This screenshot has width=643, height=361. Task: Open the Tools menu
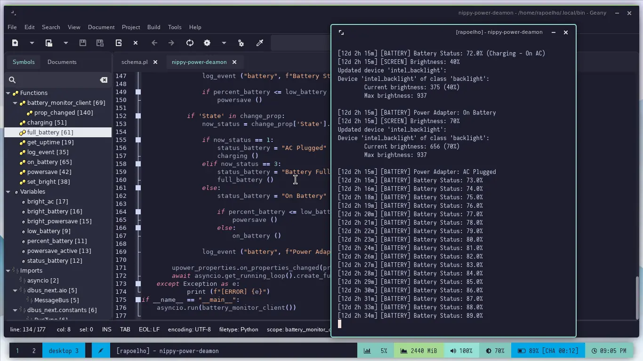tap(175, 27)
